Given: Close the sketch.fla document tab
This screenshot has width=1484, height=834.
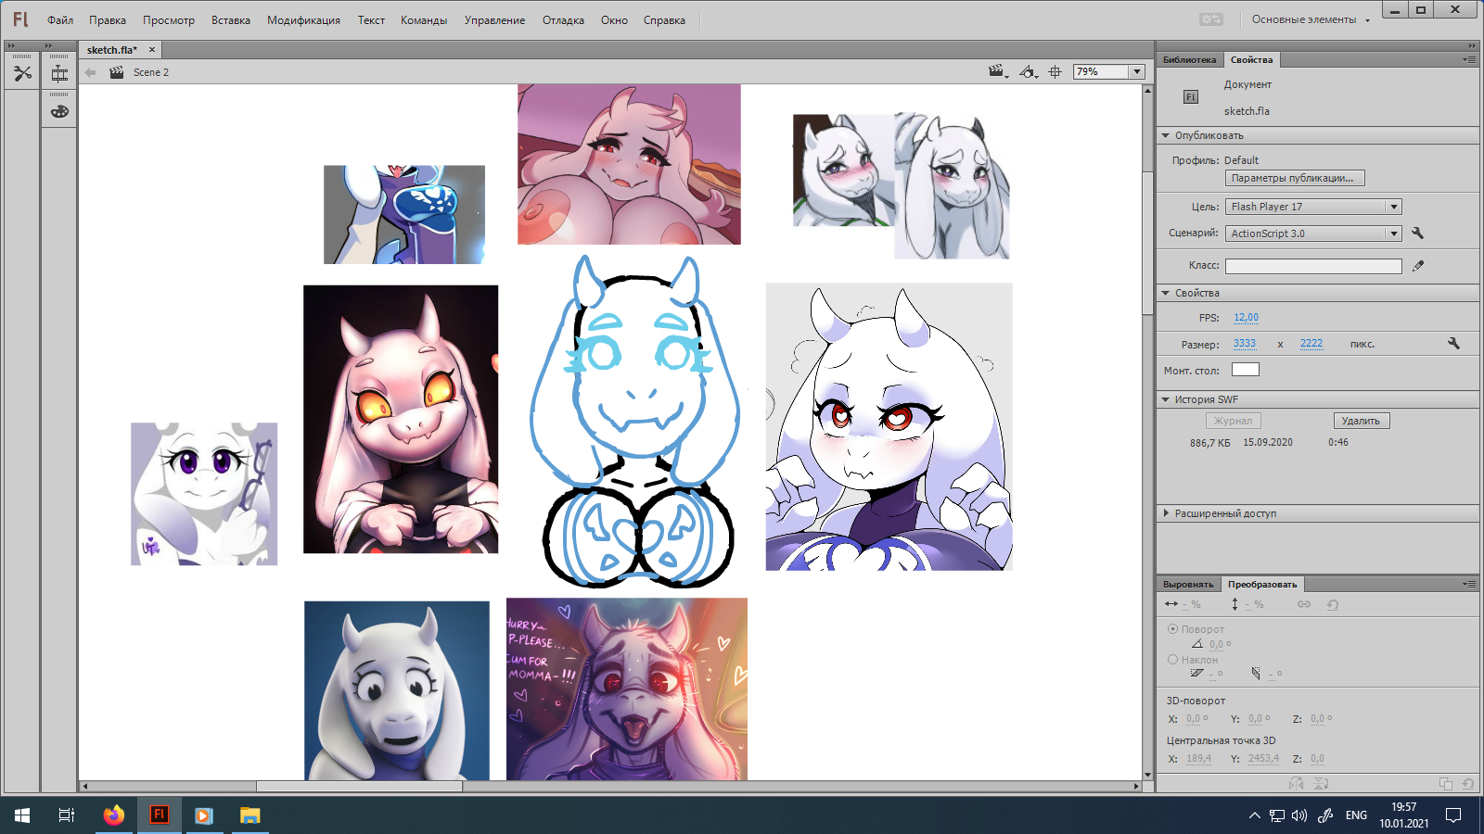Looking at the screenshot, I should (152, 50).
